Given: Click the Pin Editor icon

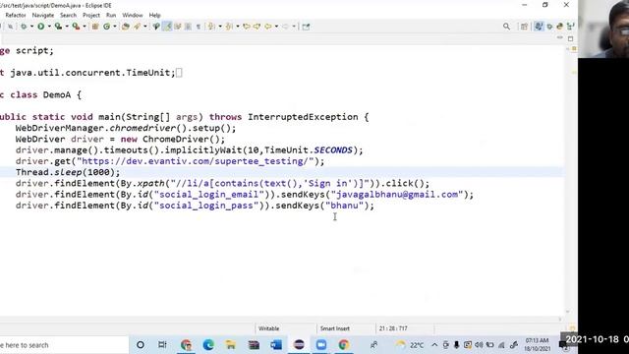Looking at the screenshot, I should [306, 27].
